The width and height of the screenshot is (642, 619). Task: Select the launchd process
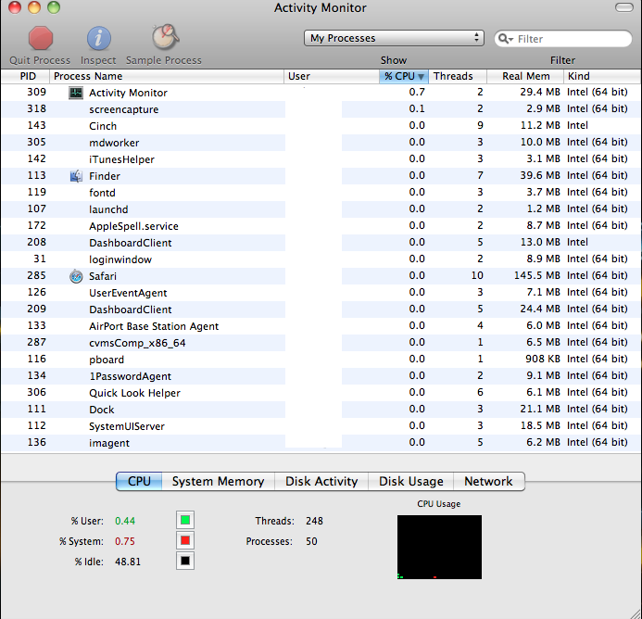coord(321,209)
